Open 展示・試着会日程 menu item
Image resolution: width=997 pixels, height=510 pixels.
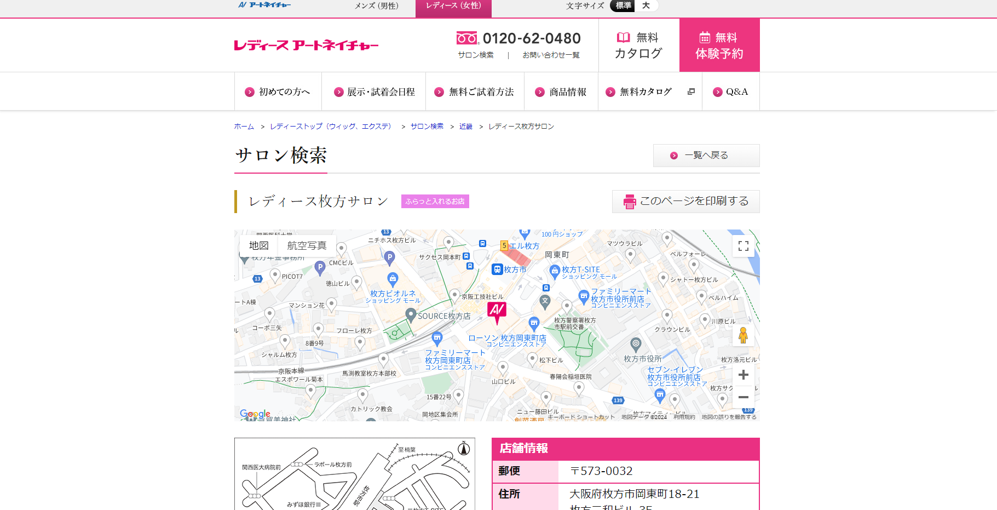(374, 91)
